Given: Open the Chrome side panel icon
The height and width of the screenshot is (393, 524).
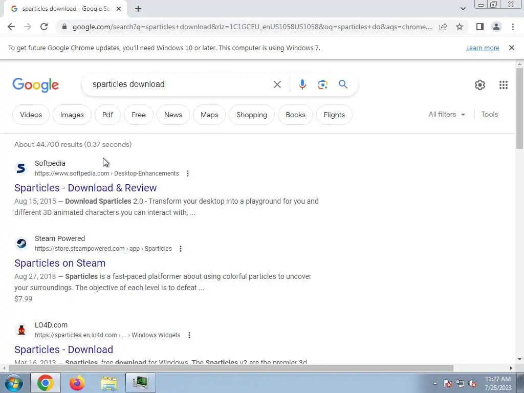Looking at the screenshot, I should point(480,27).
